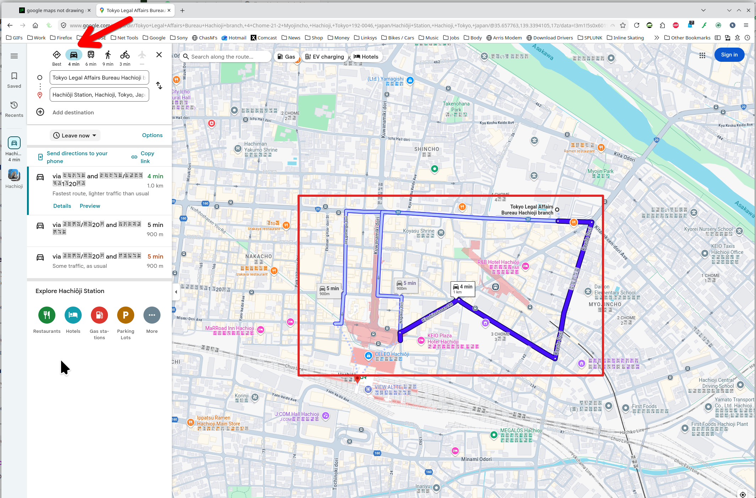Screen dimensions: 756x498
Task: Choose the Best travel mode icon
Action: click(56, 55)
